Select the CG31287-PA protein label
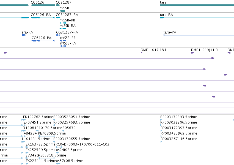The image size is (234, 165). [x=67, y=32]
